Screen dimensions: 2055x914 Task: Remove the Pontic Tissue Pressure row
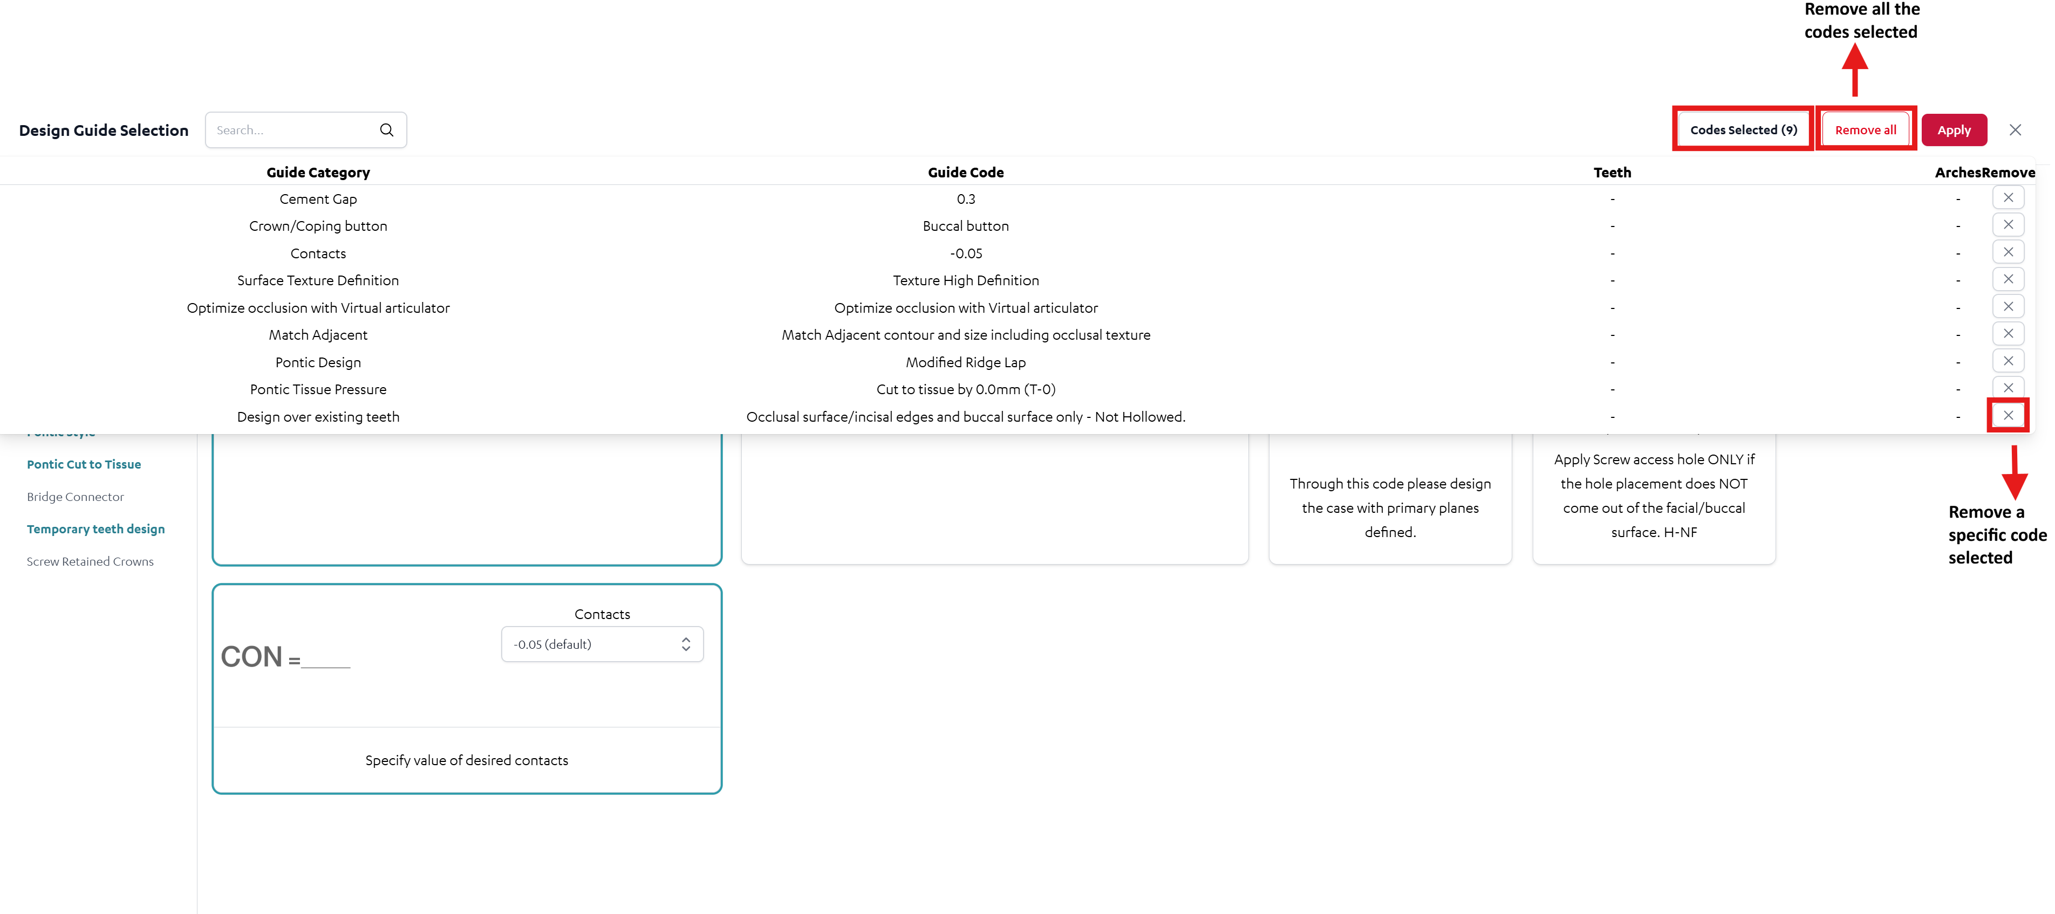point(2008,388)
